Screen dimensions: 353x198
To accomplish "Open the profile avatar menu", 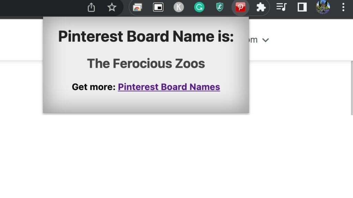I will click(323, 7).
